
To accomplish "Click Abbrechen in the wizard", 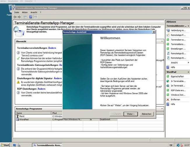I will [147, 114].
